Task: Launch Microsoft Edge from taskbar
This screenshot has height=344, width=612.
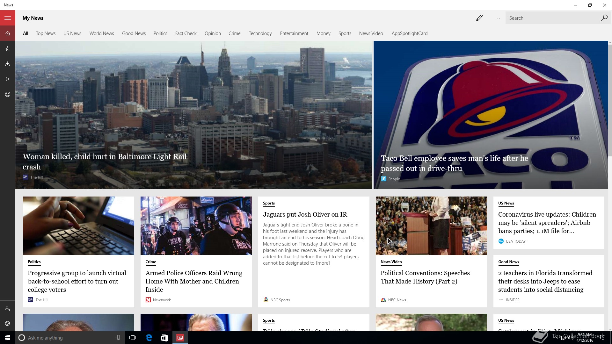Action: (149, 338)
